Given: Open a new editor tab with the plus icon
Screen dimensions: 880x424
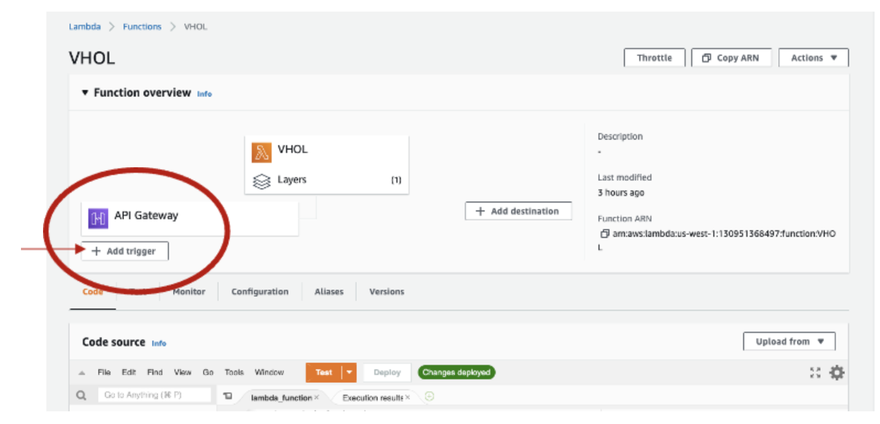Looking at the screenshot, I should pos(430,396).
